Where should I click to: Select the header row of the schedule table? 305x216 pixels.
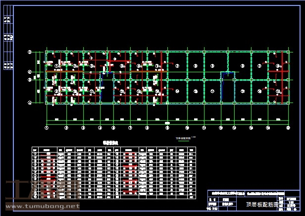[114, 149]
